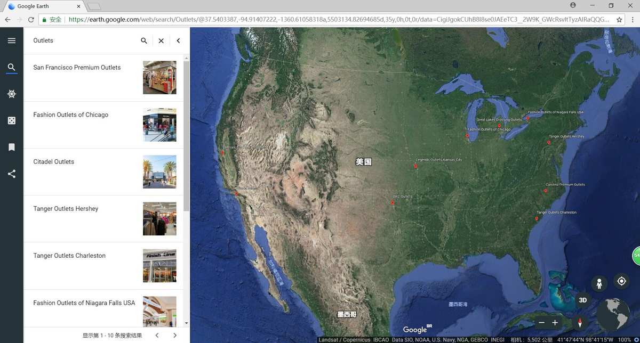Click Carolina Premium Outlets map pin
640x343 pixels.
pos(546,191)
